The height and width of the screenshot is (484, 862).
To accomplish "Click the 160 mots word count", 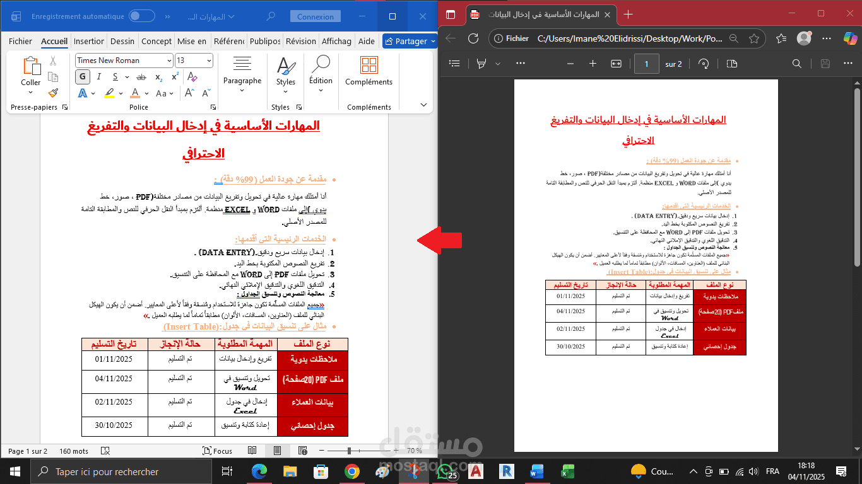I will pos(74,451).
